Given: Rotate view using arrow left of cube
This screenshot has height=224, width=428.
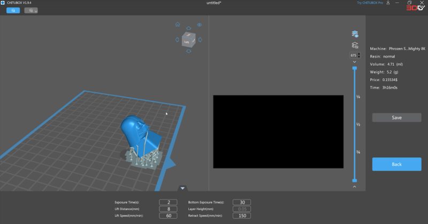Looking at the screenshot, I should [176, 38].
